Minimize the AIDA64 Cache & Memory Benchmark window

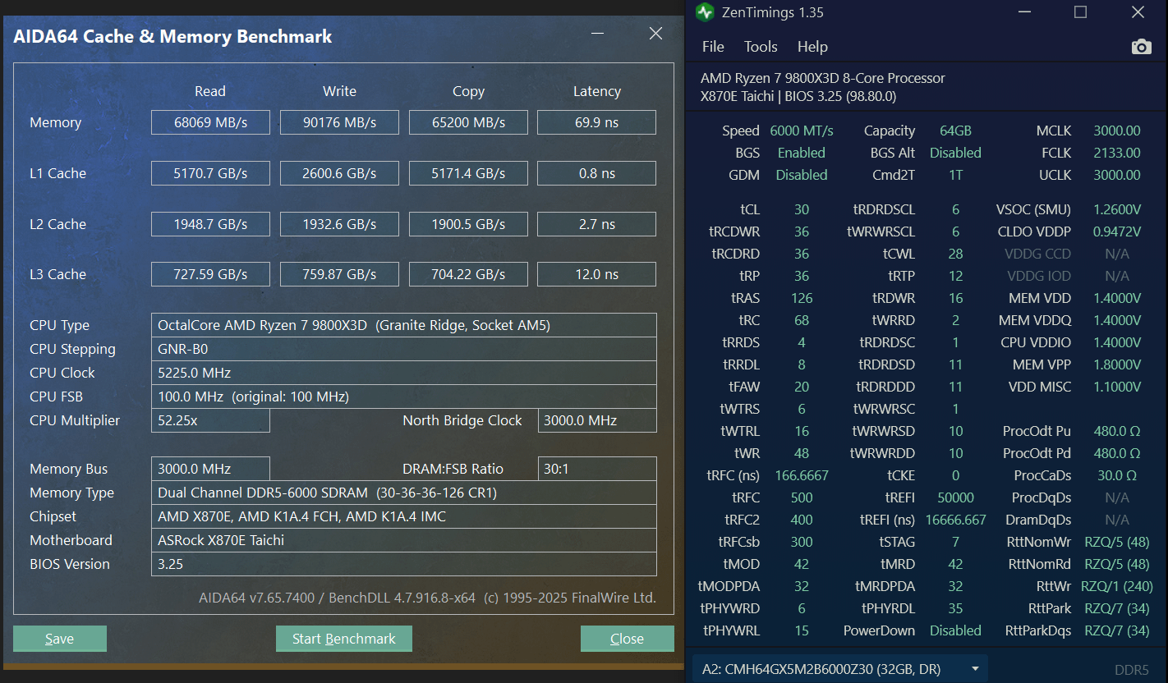(598, 34)
